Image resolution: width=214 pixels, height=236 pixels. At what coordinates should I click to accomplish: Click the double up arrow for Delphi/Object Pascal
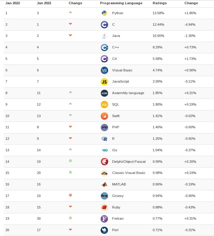click(70, 161)
